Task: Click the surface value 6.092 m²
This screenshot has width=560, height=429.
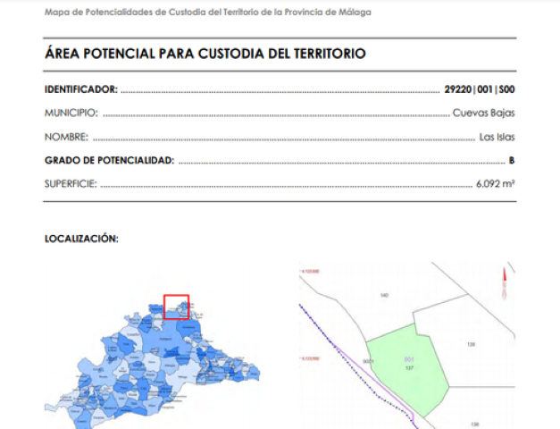Action: 496,184
